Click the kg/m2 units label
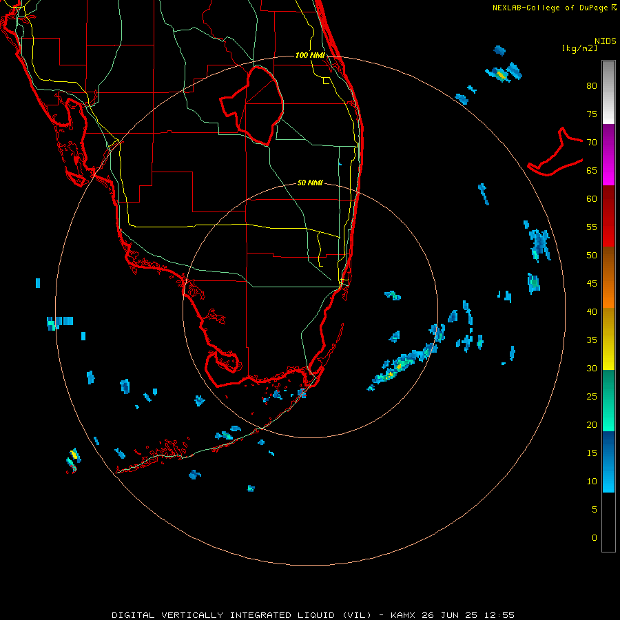The image size is (620, 620). coord(579,48)
